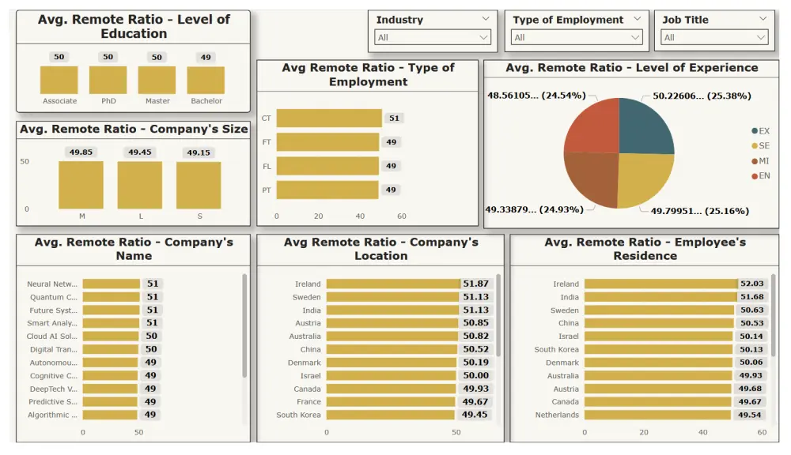Click the 49.54 Netherlands value label
The image size is (791, 455).
coord(750,415)
